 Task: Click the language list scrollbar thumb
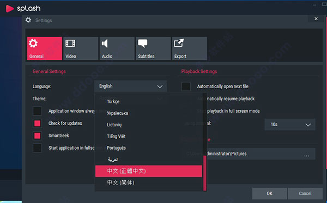click(205, 173)
